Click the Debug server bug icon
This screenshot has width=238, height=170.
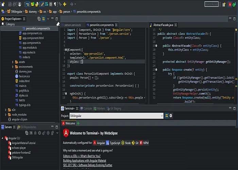click(35, 133)
